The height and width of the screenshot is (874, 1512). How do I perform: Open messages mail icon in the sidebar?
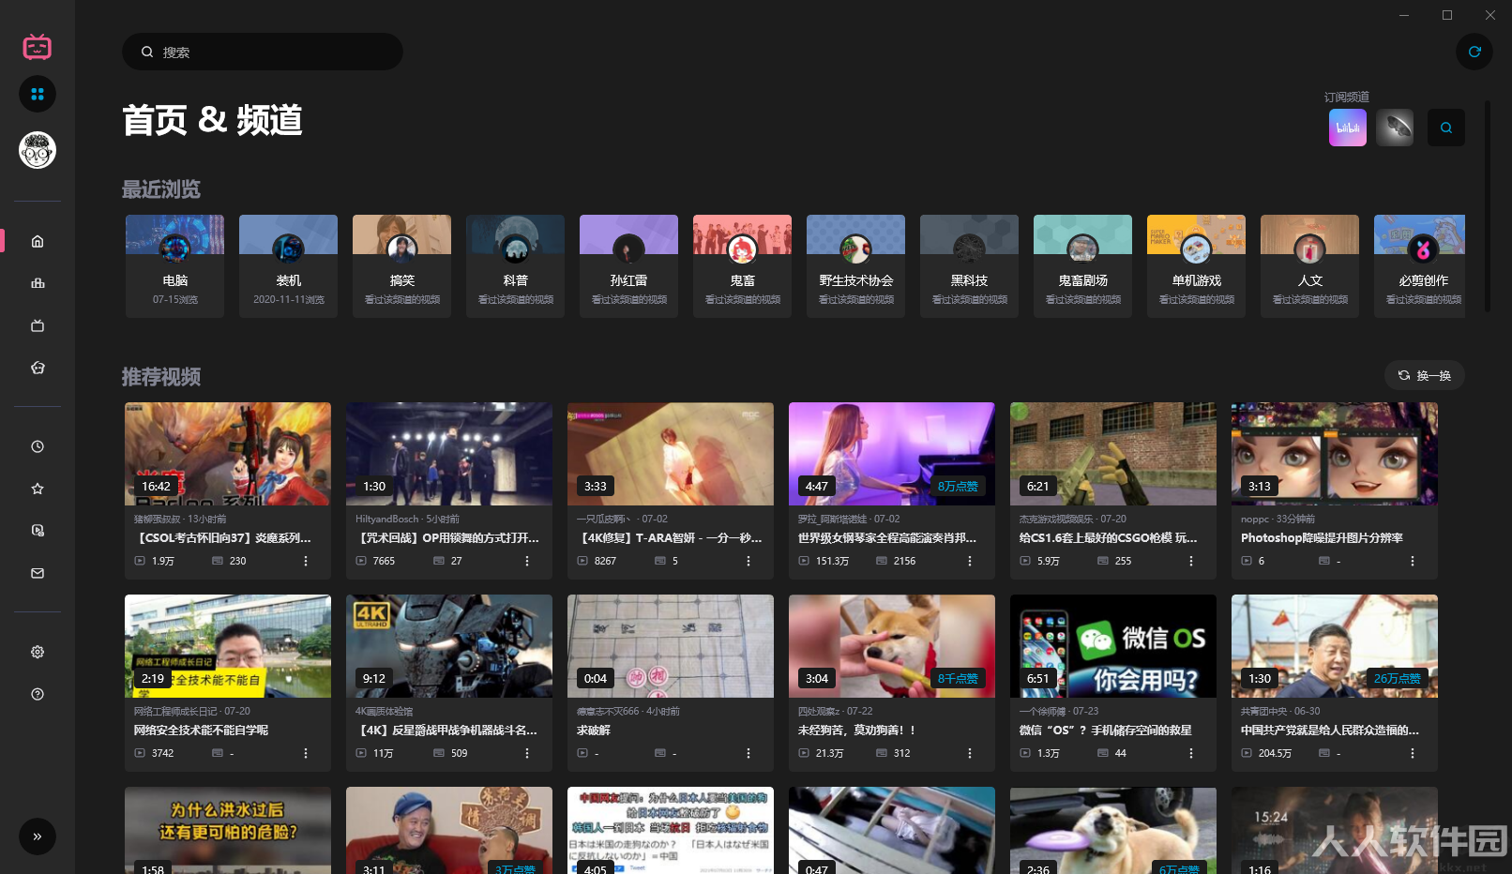(38, 573)
